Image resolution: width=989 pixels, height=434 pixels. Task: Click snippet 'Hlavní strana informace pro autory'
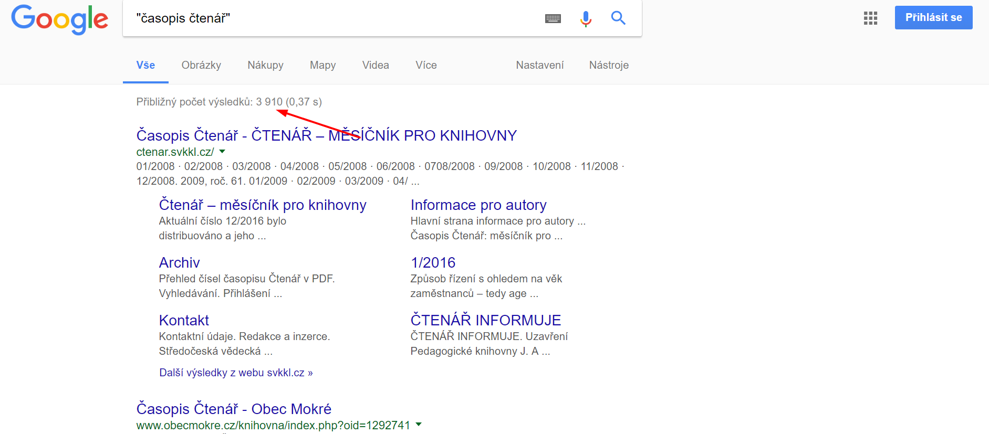(492, 221)
